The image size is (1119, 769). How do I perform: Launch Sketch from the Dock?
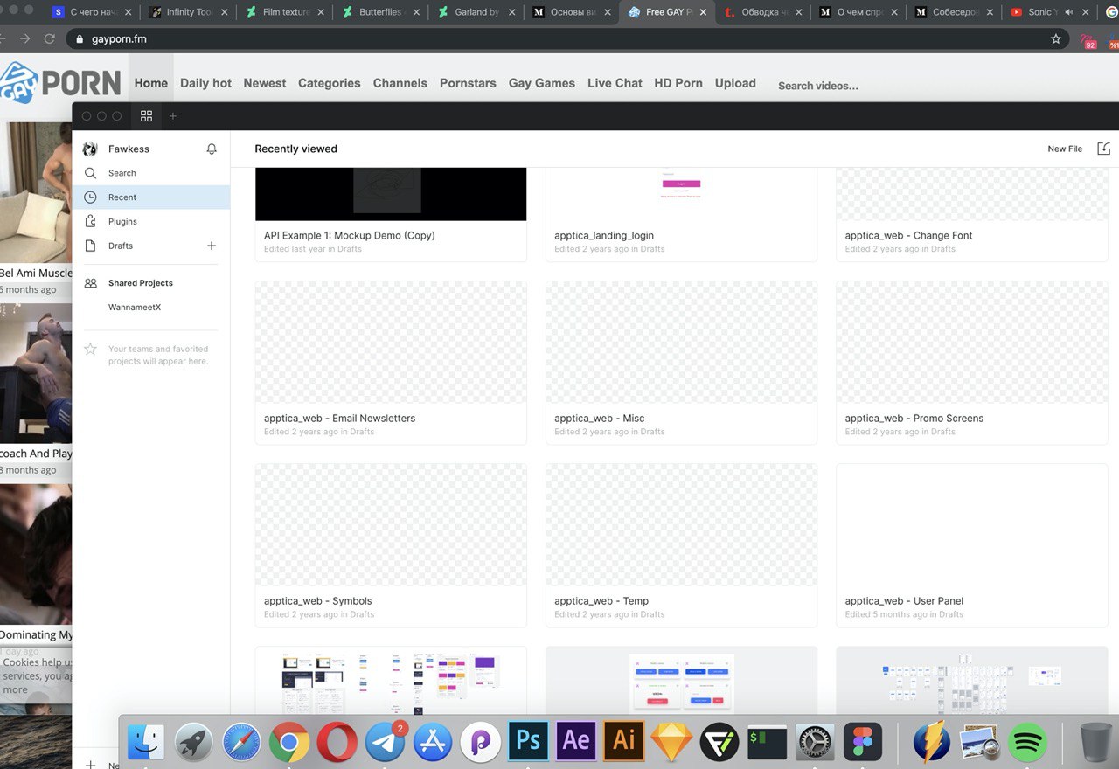[x=671, y=742]
